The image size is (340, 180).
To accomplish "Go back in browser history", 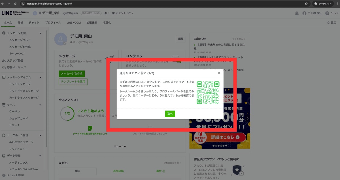I will (x=3, y=4).
